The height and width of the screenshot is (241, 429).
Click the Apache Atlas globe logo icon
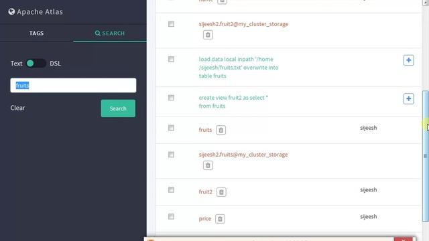click(11, 12)
